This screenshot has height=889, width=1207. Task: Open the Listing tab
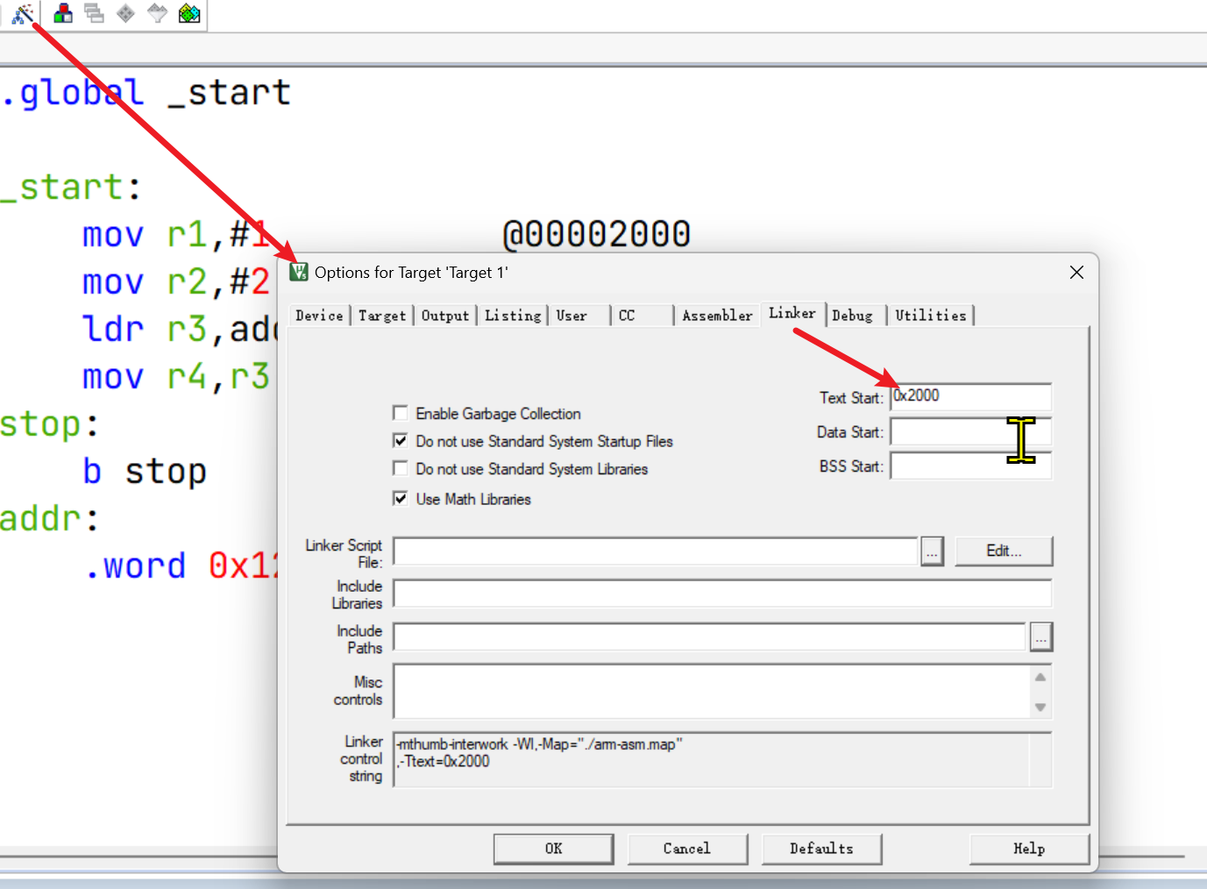point(513,316)
